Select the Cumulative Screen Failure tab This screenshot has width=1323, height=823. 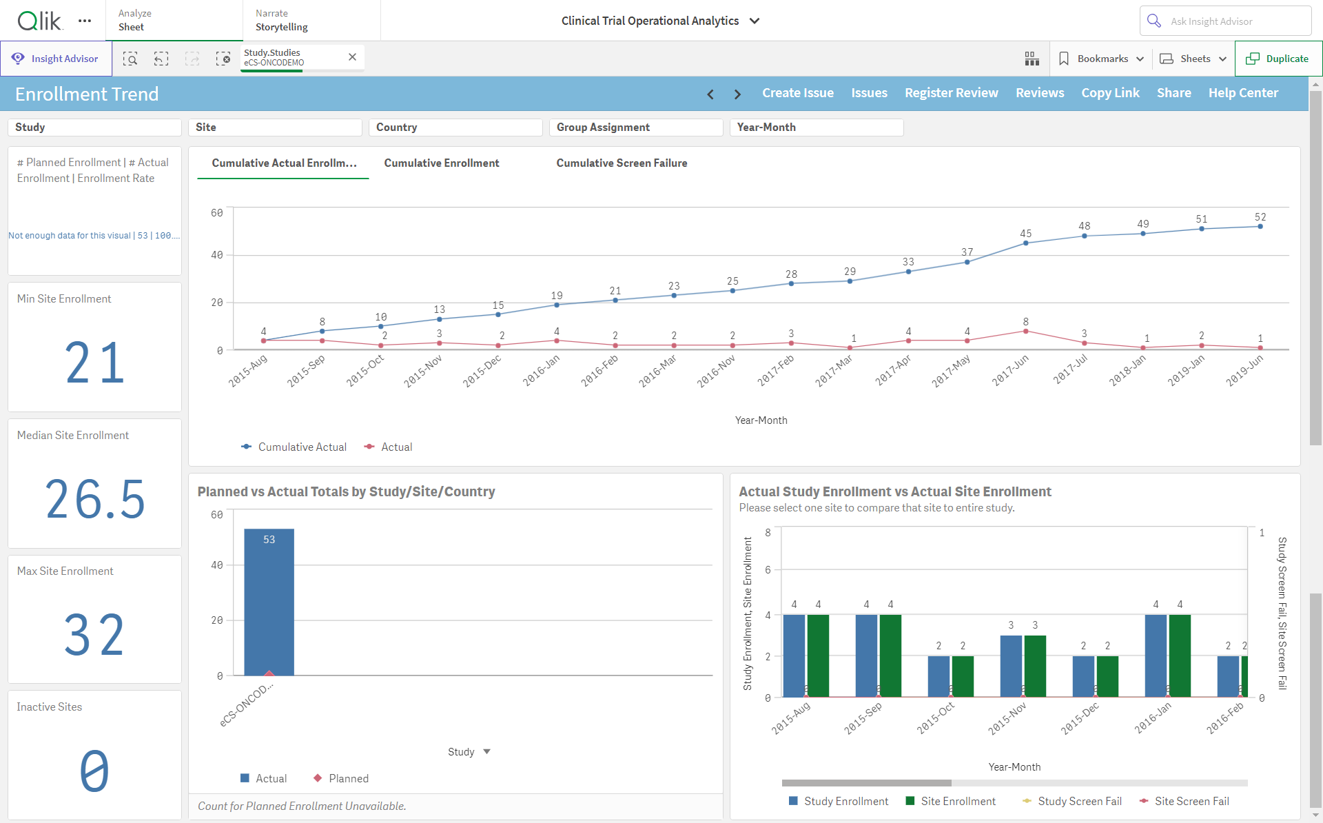[x=622, y=163]
